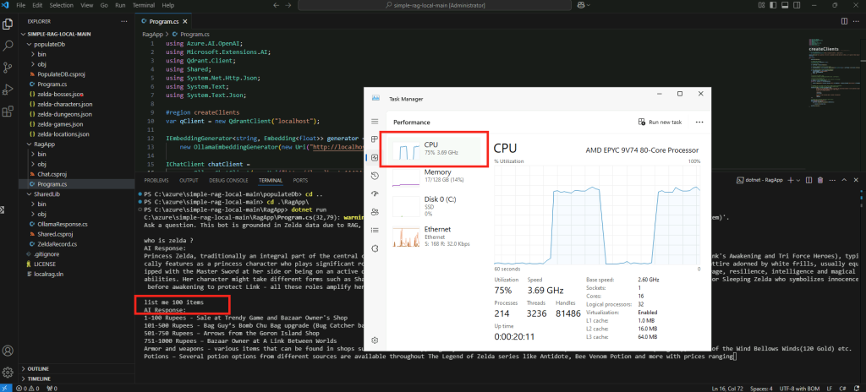The image size is (866, 392).
Task: Open Task Manager settings gear
Action: coord(375,340)
